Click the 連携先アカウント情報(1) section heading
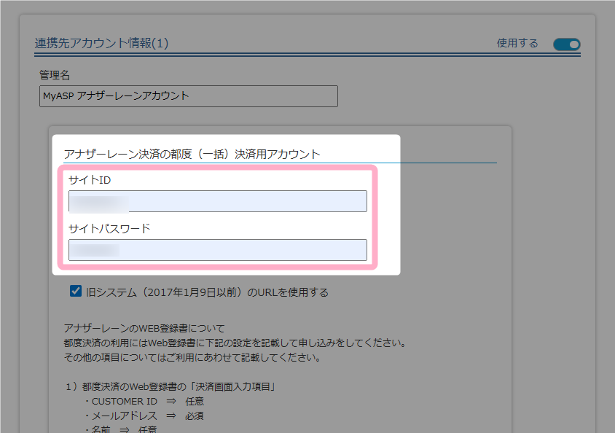Image resolution: width=615 pixels, height=433 pixels. pos(101,44)
